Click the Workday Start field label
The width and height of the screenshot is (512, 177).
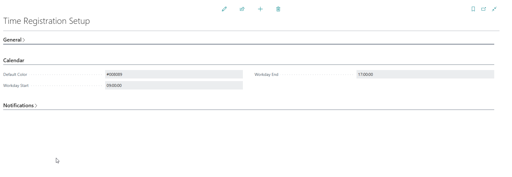[16, 85]
